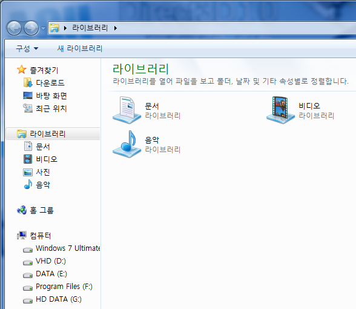The width and height of the screenshot is (356, 309).
Task: Open 바탕 화면 in favorites
Action: [51, 96]
